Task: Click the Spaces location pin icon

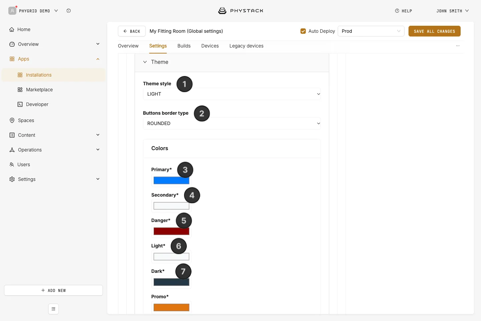Action: (x=12, y=120)
